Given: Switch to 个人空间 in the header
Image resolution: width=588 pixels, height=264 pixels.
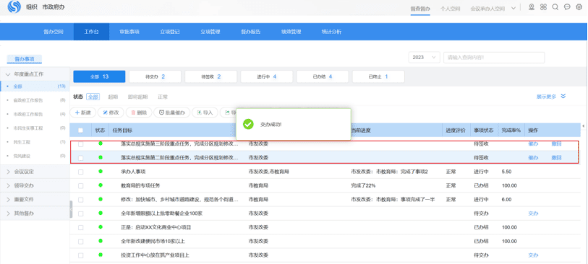Looking at the screenshot, I should (451, 8).
